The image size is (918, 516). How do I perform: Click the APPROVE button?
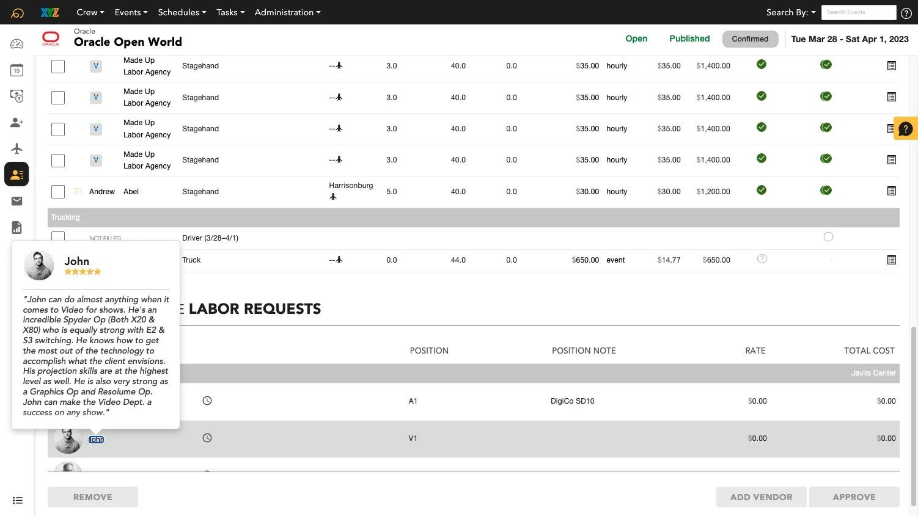pyautogui.click(x=854, y=497)
